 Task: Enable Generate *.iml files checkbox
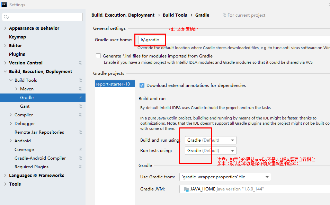(x=98, y=56)
